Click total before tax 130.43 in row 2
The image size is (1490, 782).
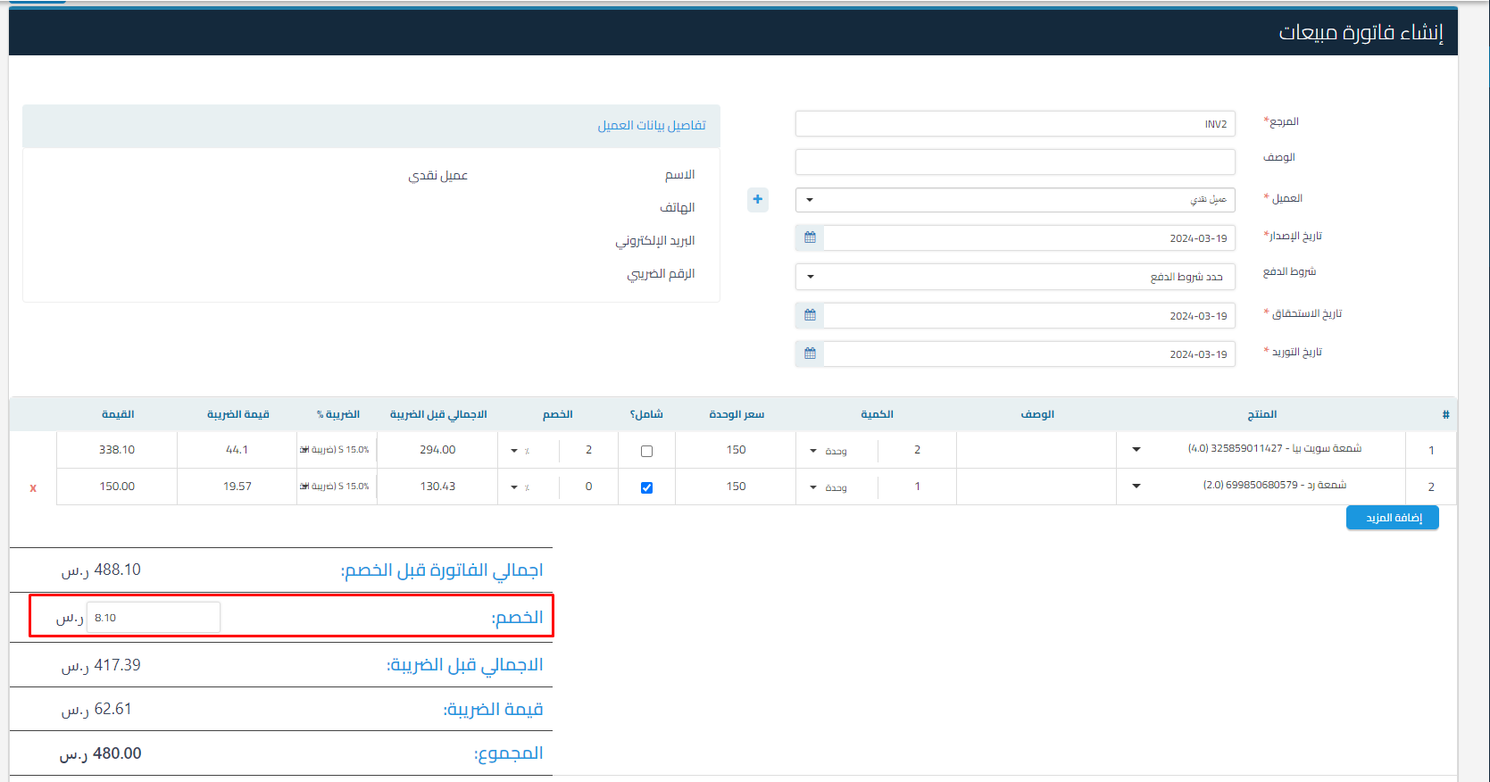[x=437, y=487]
